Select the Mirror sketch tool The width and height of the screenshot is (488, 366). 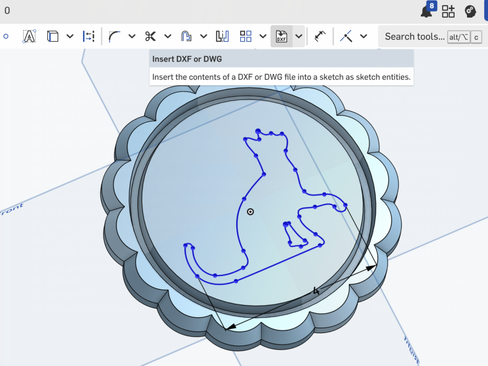click(x=222, y=36)
